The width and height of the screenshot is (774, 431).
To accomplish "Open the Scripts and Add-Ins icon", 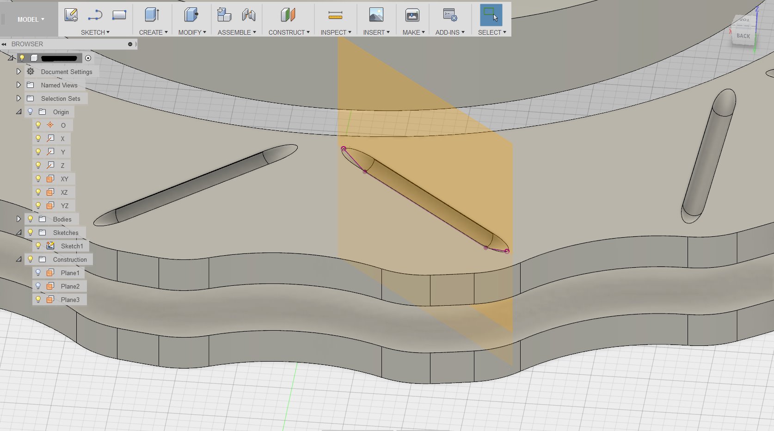I will (449, 15).
